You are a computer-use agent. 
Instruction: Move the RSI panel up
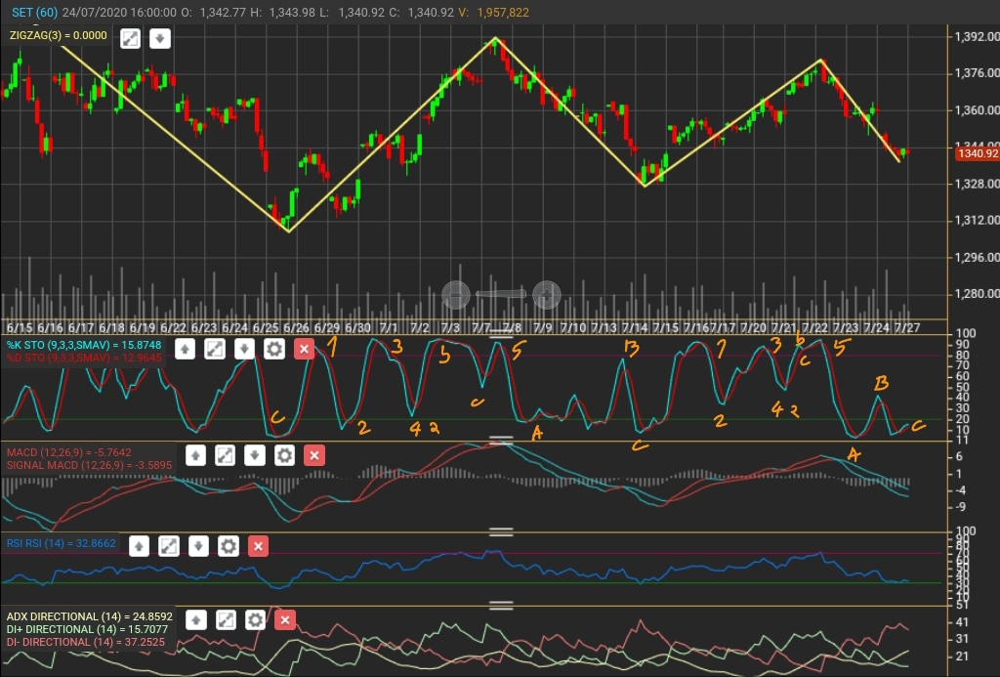139,546
